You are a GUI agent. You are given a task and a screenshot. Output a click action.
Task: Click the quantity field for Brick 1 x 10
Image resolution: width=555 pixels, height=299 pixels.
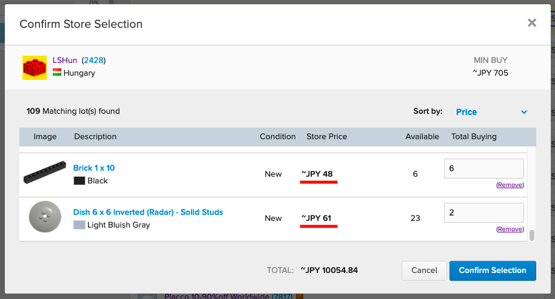(484, 168)
